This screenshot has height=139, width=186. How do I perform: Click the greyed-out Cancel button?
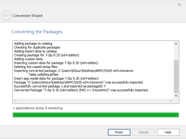click(143, 132)
